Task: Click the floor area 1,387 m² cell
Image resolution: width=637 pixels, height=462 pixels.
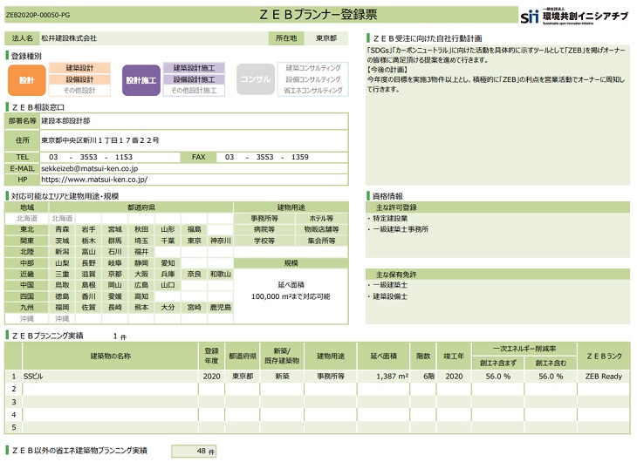Action: [384, 377]
